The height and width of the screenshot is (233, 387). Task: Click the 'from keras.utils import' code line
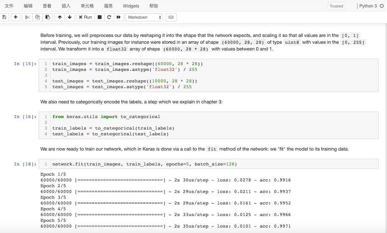click(106, 116)
